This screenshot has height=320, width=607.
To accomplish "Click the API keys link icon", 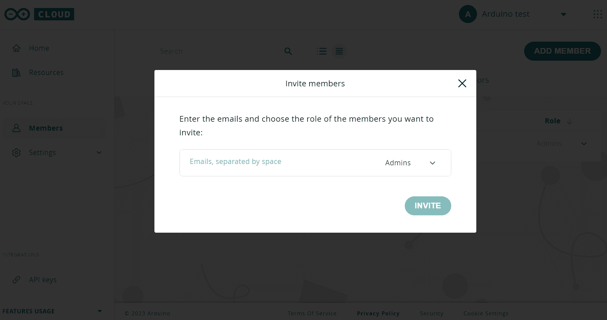I will tap(16, 280).
